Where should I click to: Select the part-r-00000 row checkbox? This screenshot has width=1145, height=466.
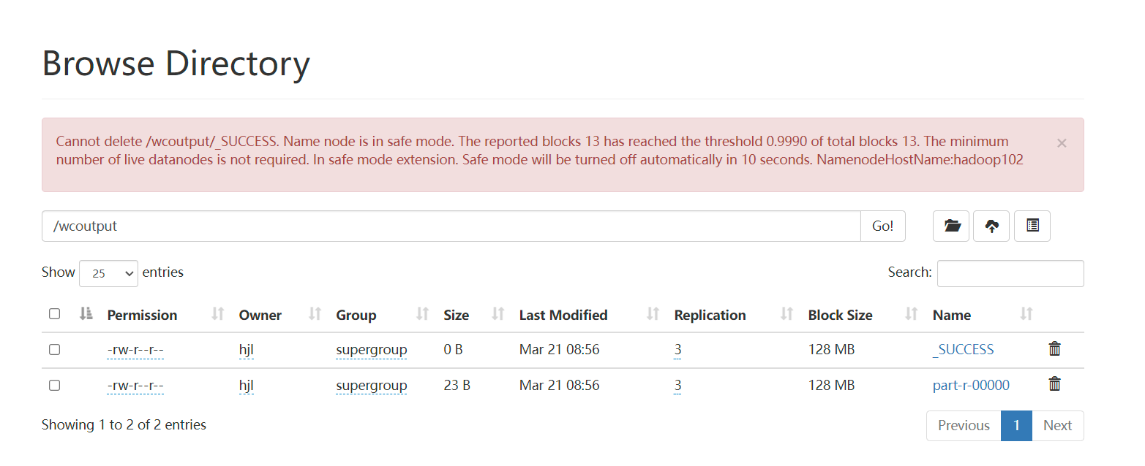tap(54, 385)
